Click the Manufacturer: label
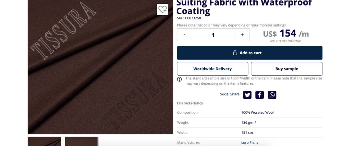The width and height of the screenshot is (350, 146). pos(189,142)
